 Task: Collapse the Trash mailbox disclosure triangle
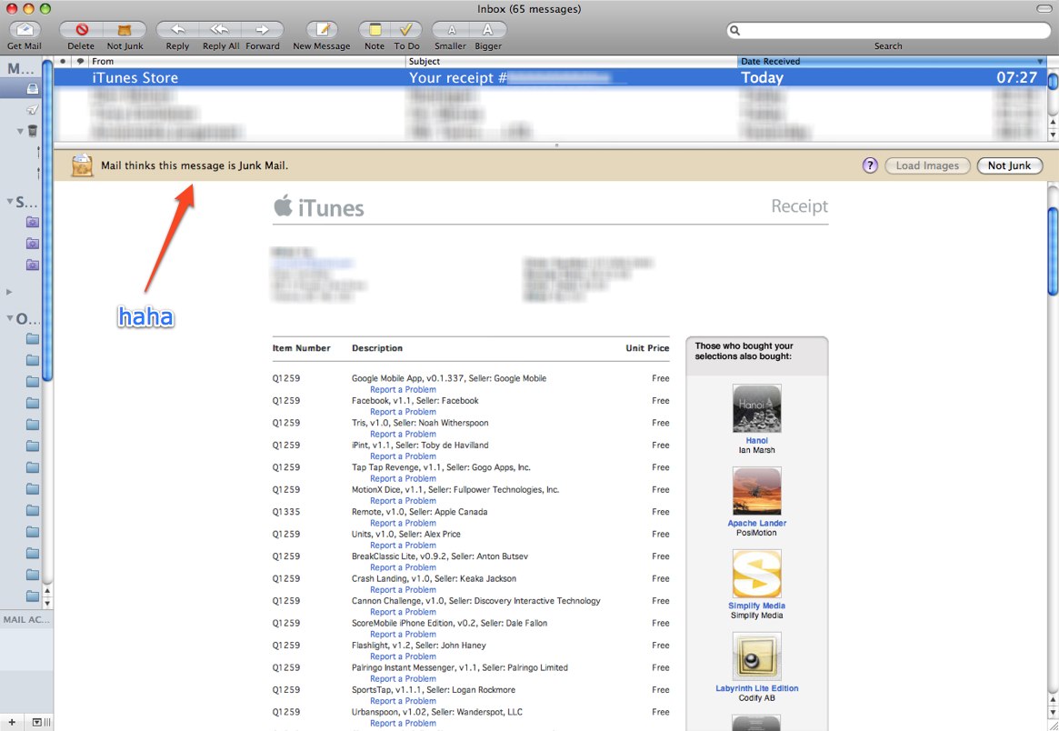pos(20,131)
